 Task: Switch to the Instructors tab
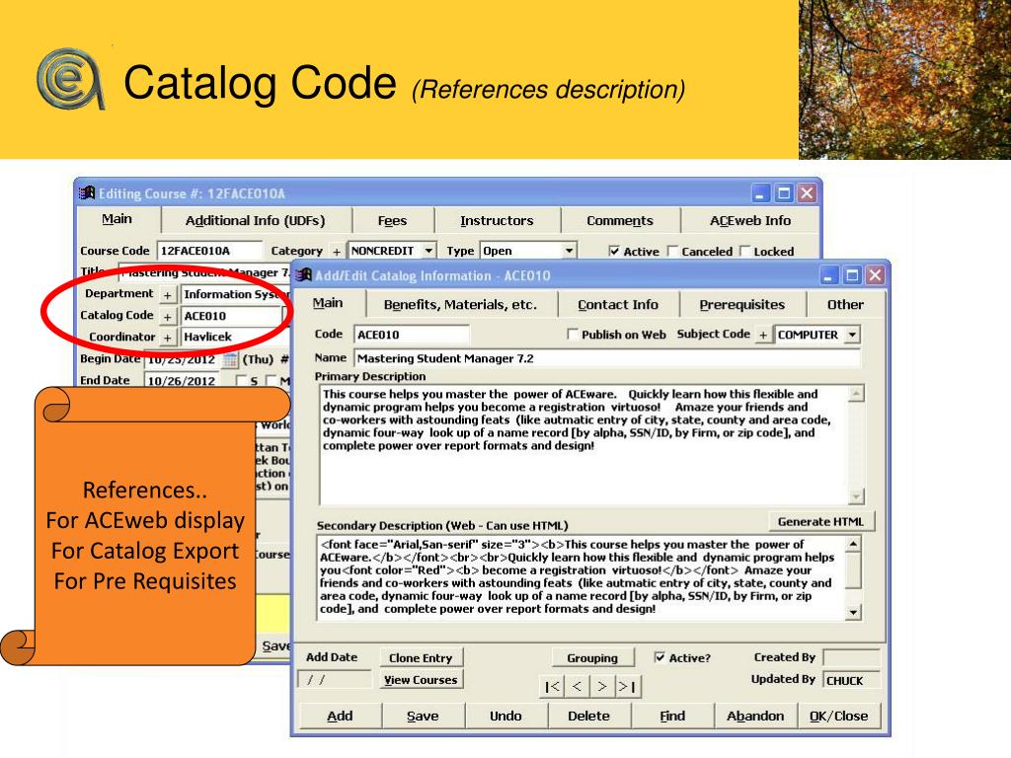(x=497, y=220)
